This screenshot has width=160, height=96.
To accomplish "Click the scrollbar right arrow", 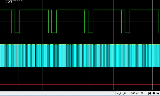I will point(117,93).
